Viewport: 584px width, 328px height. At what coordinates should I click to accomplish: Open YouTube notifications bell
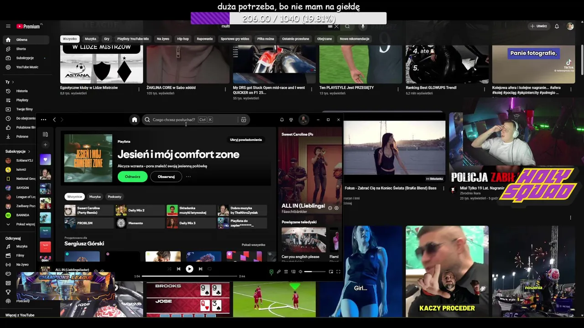tap(557, 26)
